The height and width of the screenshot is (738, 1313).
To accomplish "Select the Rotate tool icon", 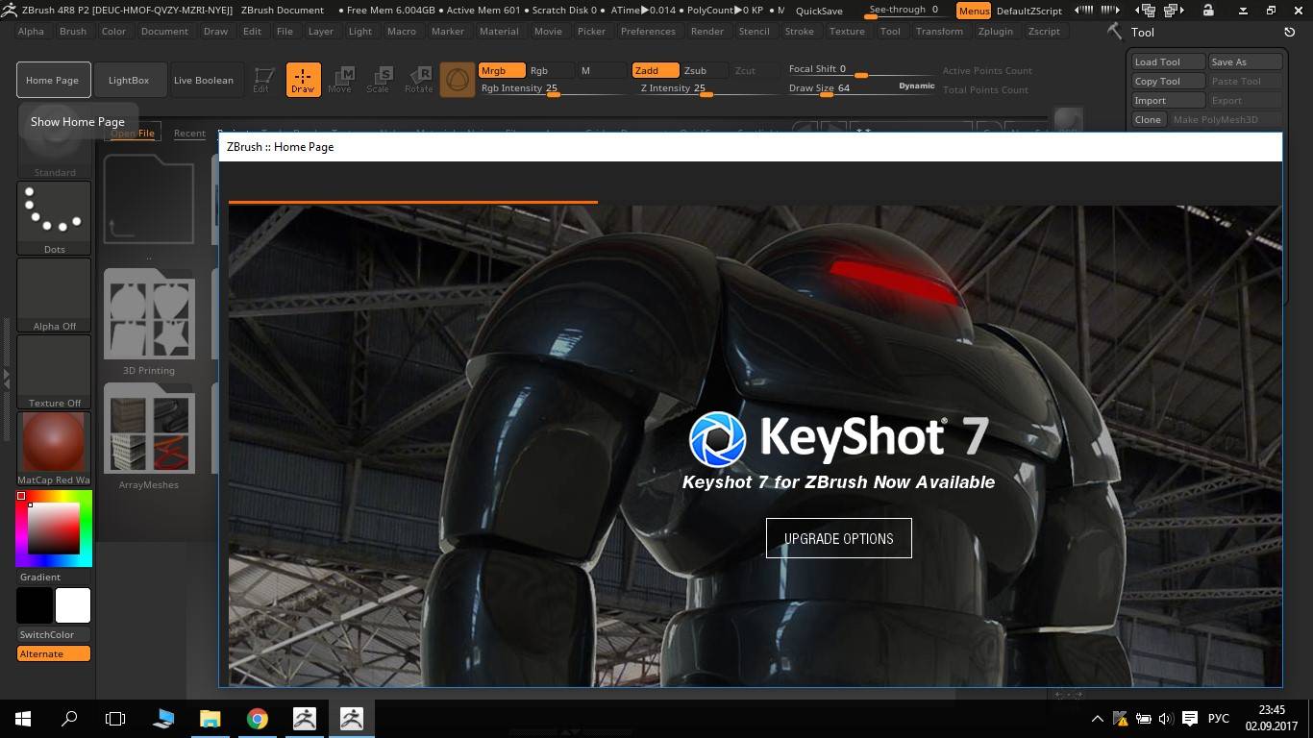I will (x=418, y=80).
